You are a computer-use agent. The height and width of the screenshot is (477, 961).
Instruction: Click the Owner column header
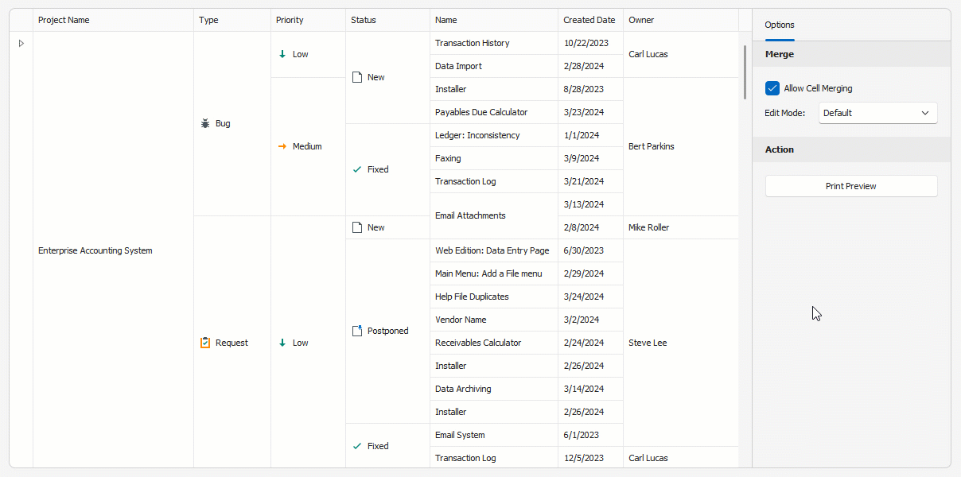click(681, 20)
